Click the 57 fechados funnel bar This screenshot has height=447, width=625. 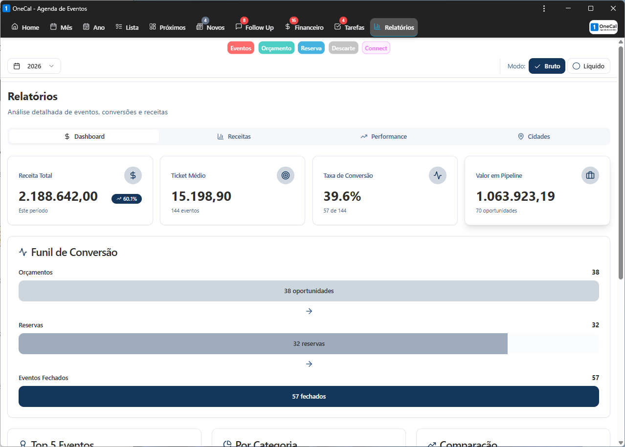click(309, 396)
